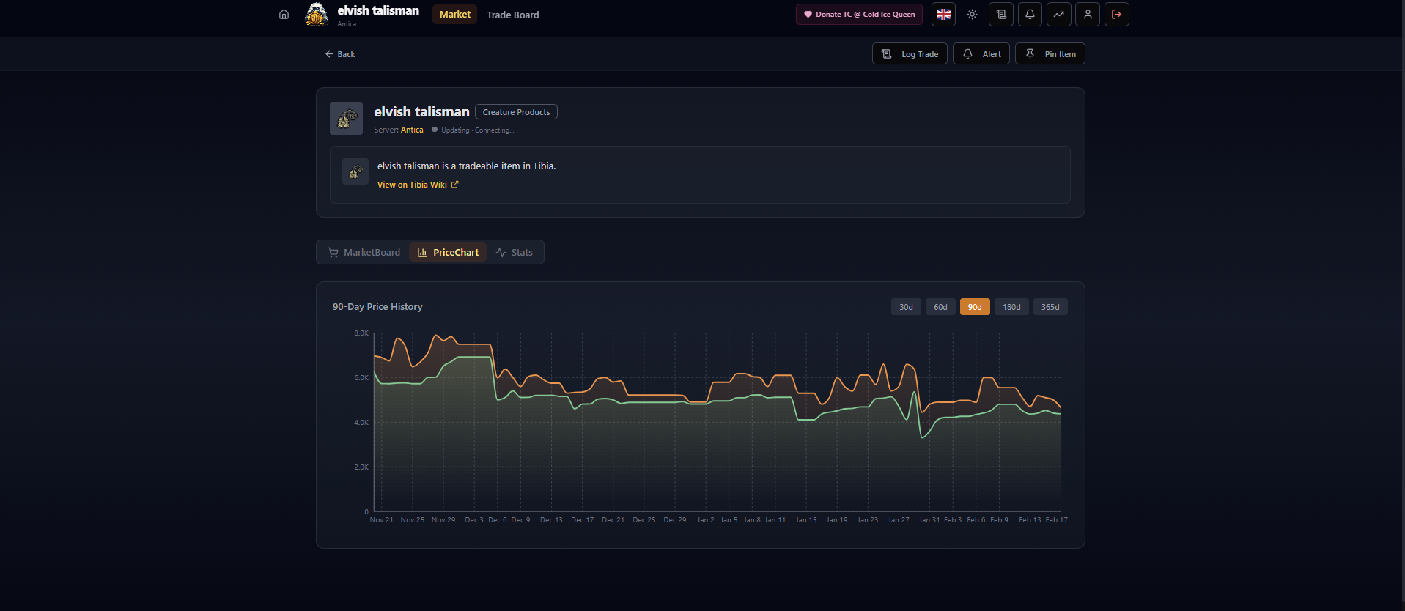Select the 180d range
1405x611 pixels.
[1011, 307]
